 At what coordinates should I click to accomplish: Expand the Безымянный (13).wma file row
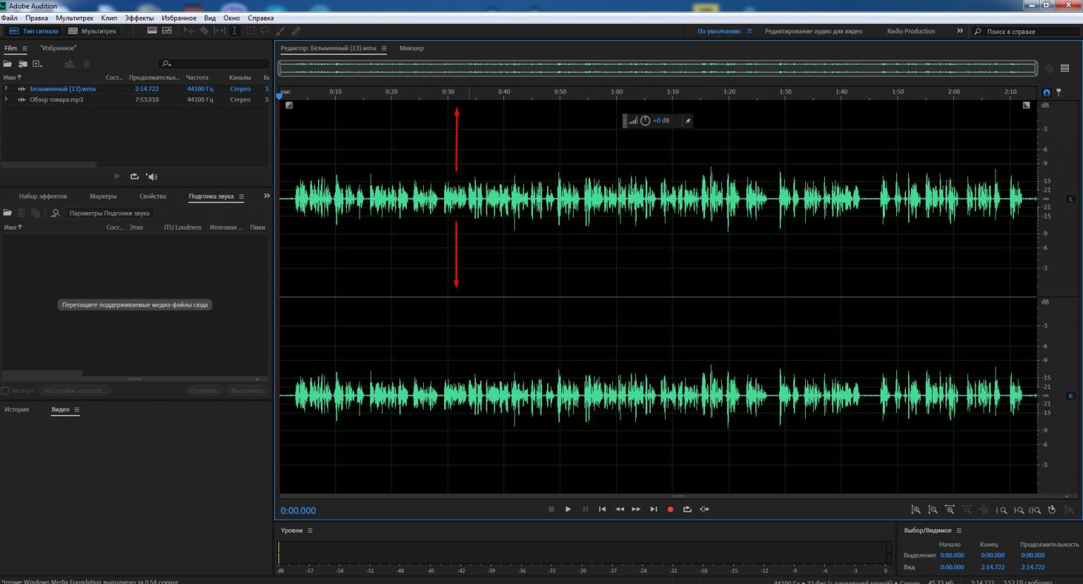pos(6,89)
